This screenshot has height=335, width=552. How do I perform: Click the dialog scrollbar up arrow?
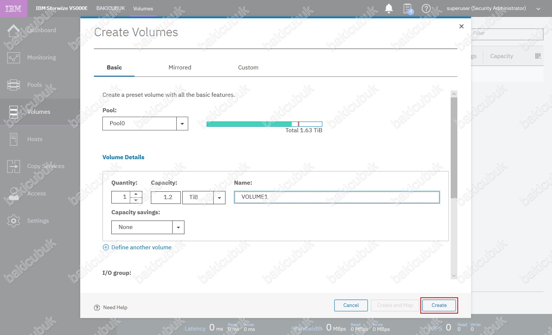click(454, 94)
